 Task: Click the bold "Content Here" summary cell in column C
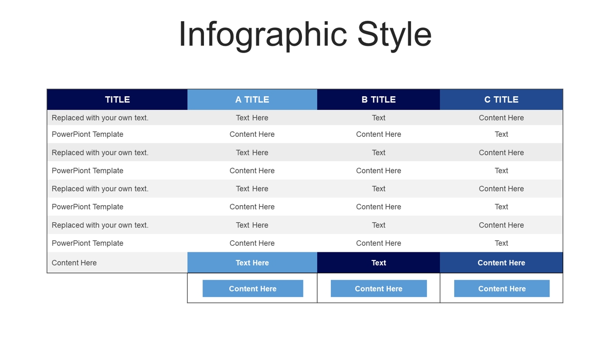(501, 262)
